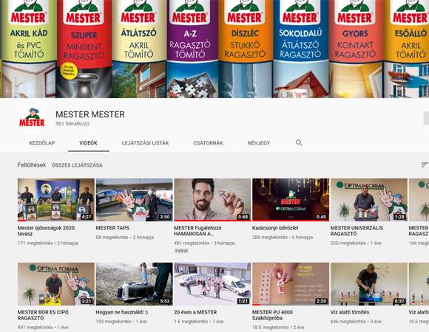
Task: Click the 5:32 duration badge
Action: click(165, 301)
